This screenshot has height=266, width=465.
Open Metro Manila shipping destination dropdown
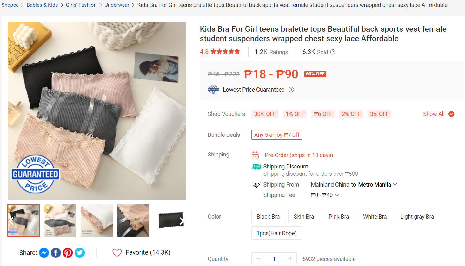click(x=377, y=185)
